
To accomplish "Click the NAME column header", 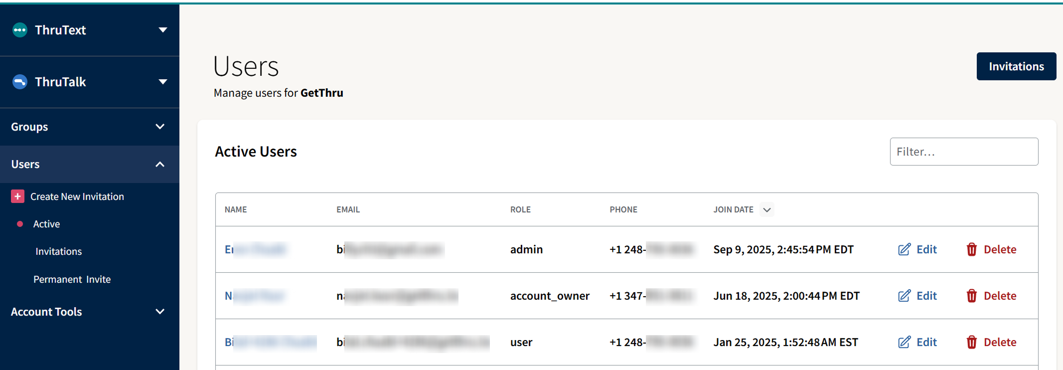I will (236, 209).
